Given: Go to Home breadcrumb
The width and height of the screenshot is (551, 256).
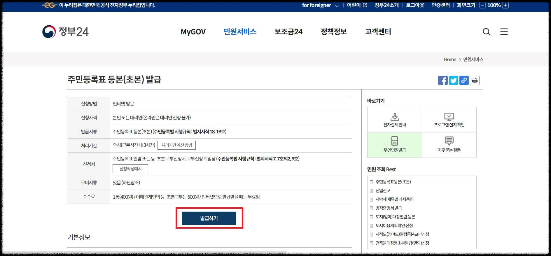Looking at the screenshot, I should (450, 59).
